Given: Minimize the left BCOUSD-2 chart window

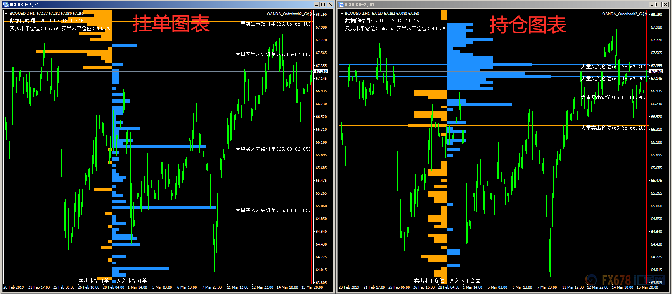Looking at the screenshot, I should pyautogui.click(x=317, y=5).
